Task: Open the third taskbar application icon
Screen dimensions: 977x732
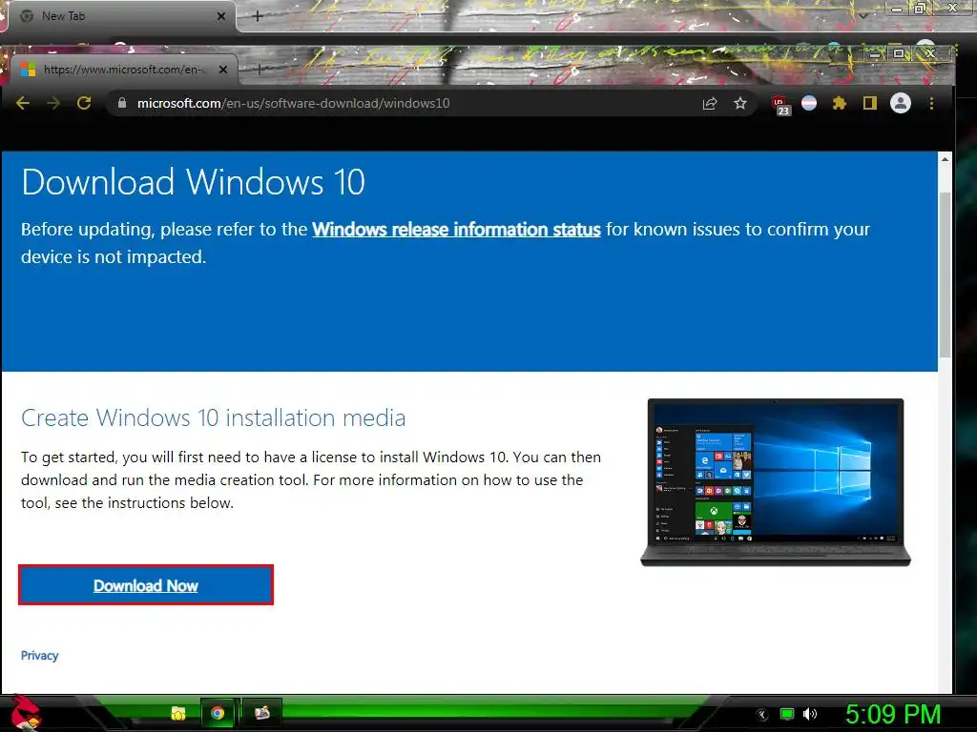Action: point(261,713)
